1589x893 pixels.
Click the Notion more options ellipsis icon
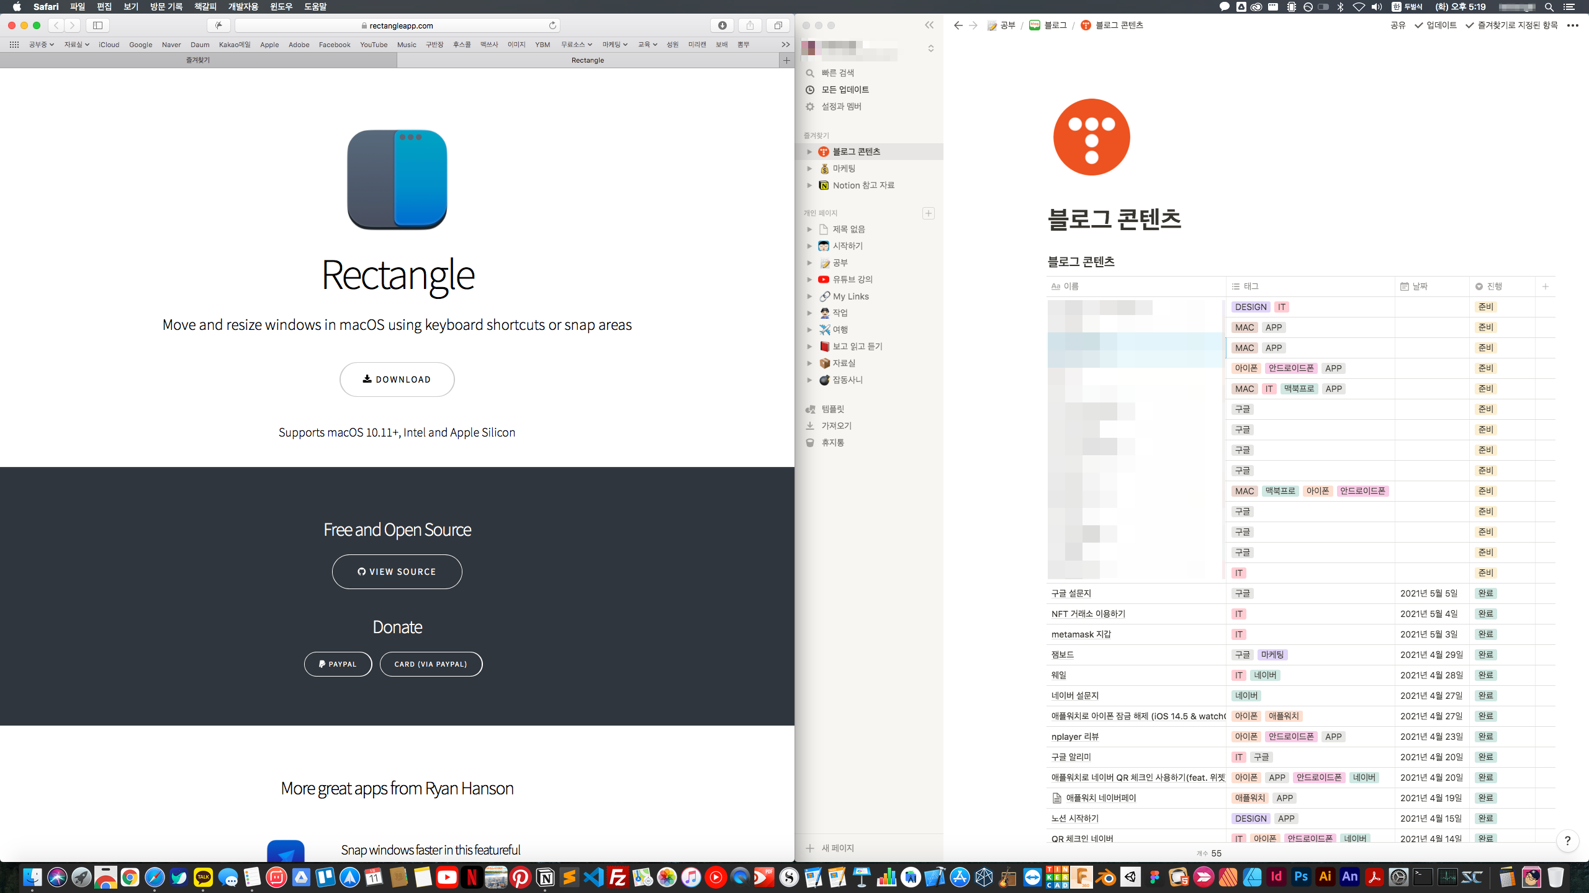(x=1573, y=25)
